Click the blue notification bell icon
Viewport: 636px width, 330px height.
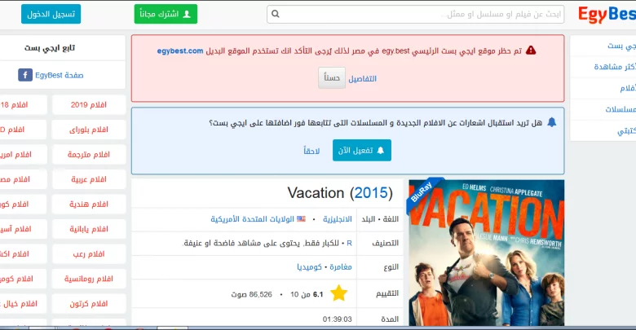[x=552, y=122]
